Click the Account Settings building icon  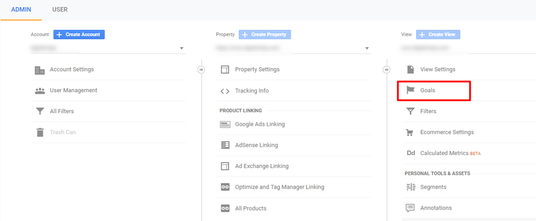pos(40,70)
